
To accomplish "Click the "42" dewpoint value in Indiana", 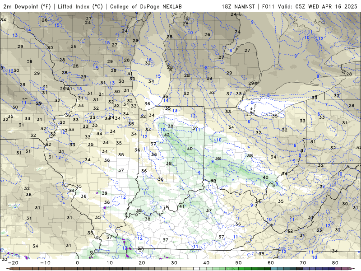I will pos(167,135).
